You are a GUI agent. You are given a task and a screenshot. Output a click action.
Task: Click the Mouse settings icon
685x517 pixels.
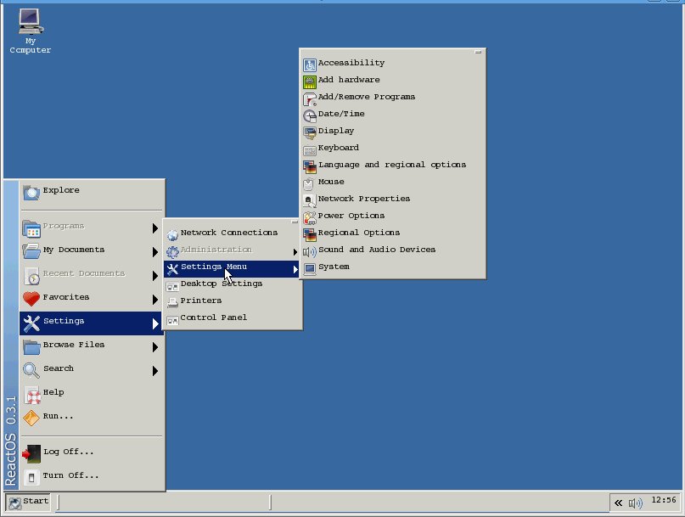pyautogui.click(x=310, y=183)
